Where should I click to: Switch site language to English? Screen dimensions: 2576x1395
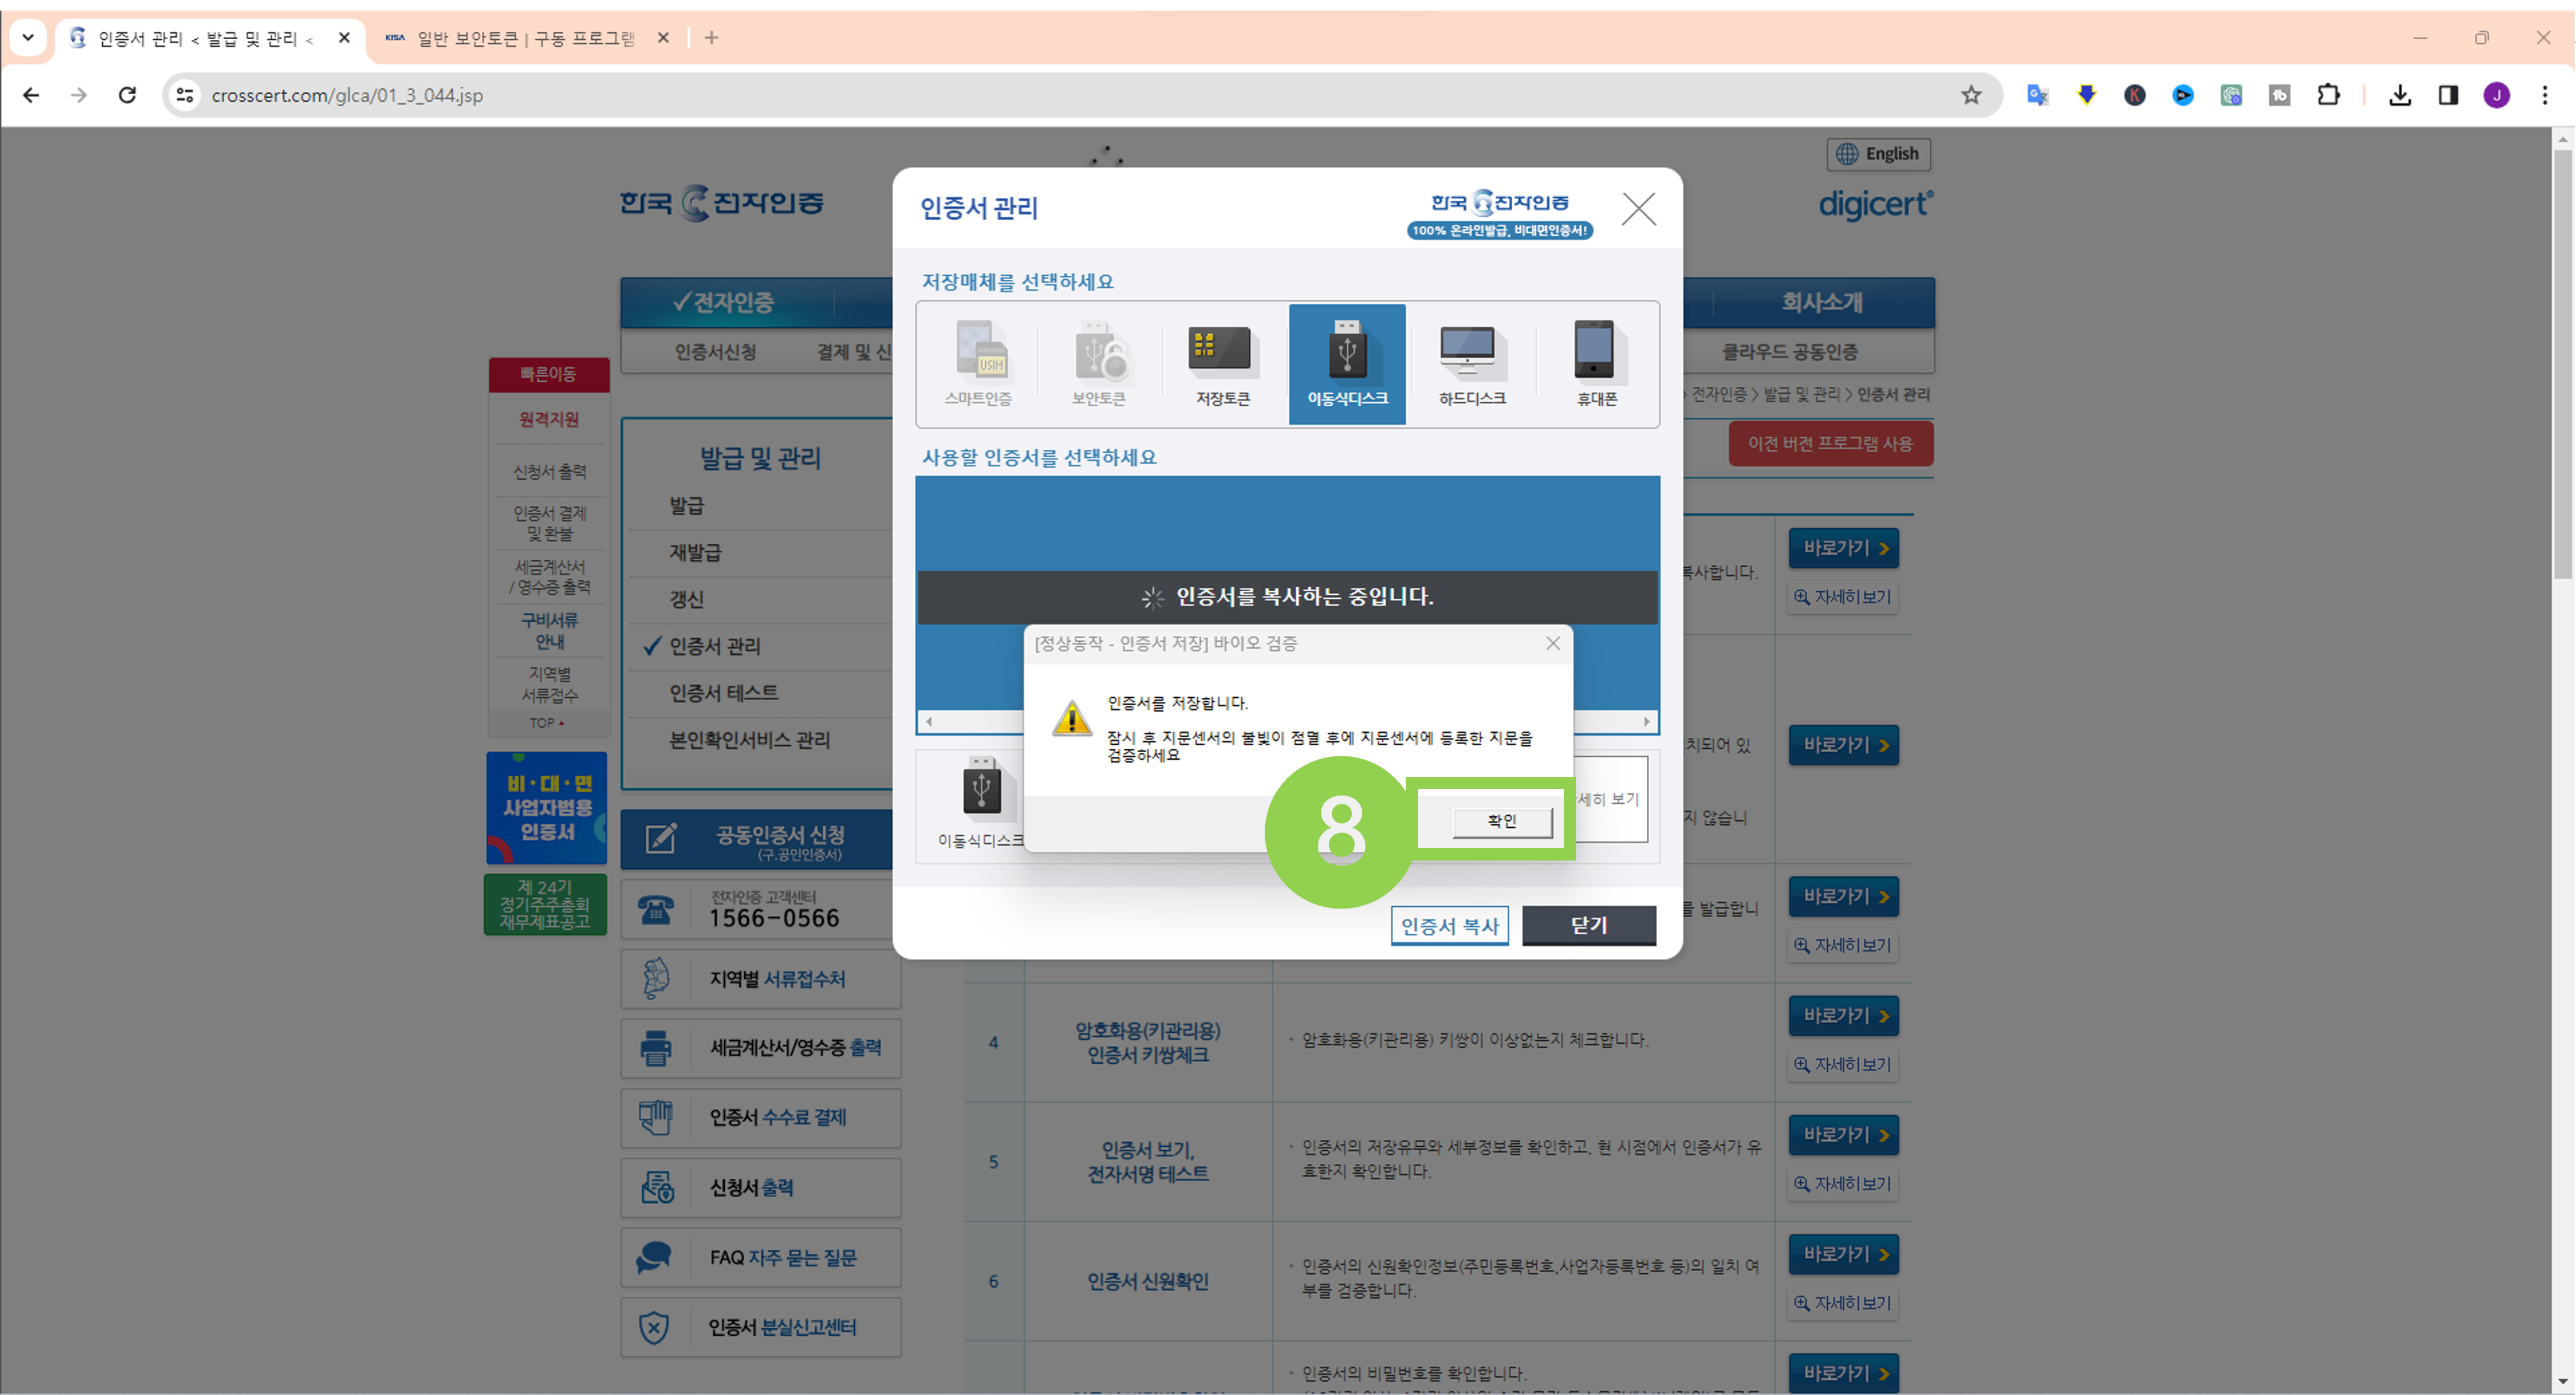1878,154
